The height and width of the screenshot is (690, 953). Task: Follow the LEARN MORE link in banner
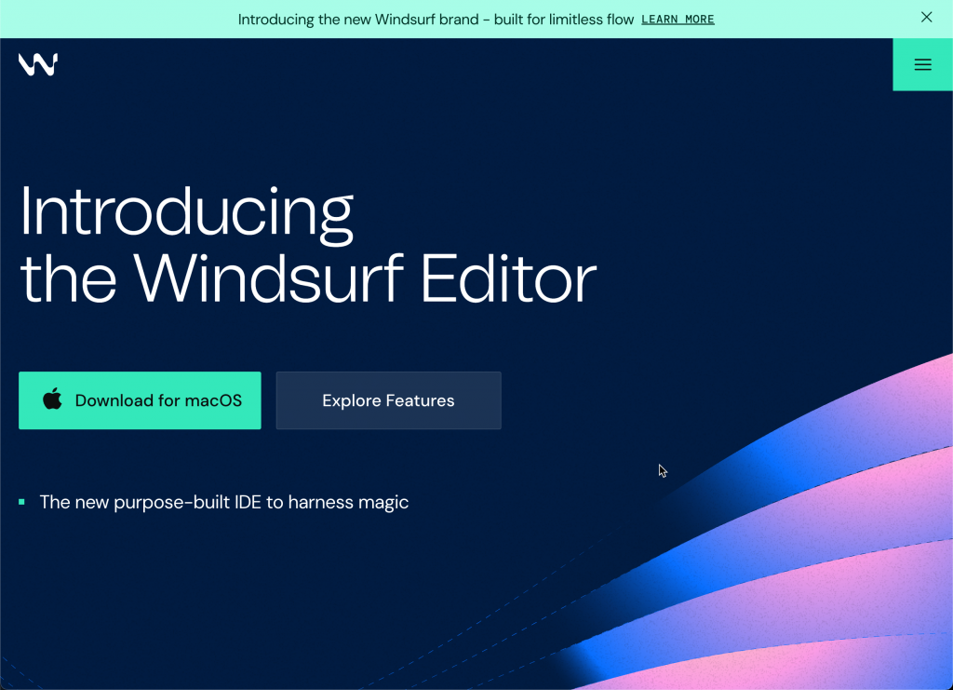tap(678, 20)
